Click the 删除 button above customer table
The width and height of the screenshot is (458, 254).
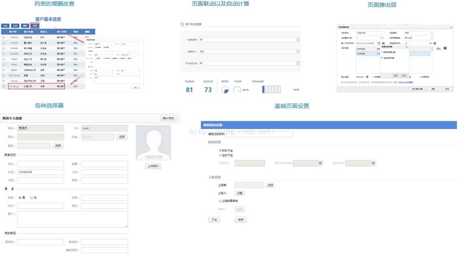point(25,26)
